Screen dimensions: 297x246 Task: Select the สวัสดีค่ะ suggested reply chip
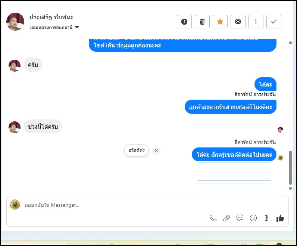click(137, 150)
